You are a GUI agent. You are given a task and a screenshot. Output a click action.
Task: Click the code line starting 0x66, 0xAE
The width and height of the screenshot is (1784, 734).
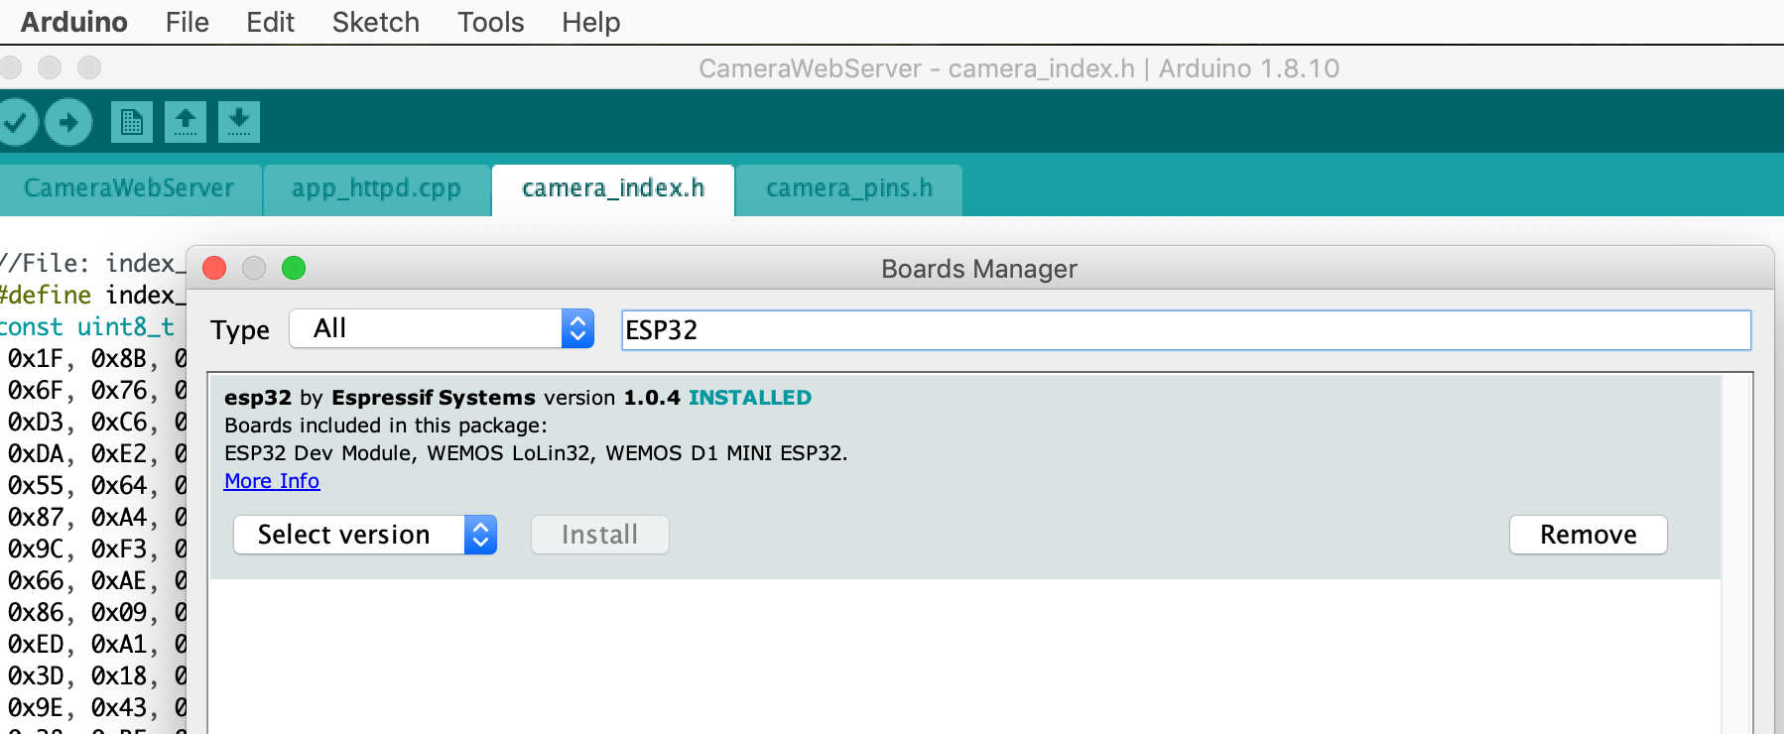click(x=96, y=580)
